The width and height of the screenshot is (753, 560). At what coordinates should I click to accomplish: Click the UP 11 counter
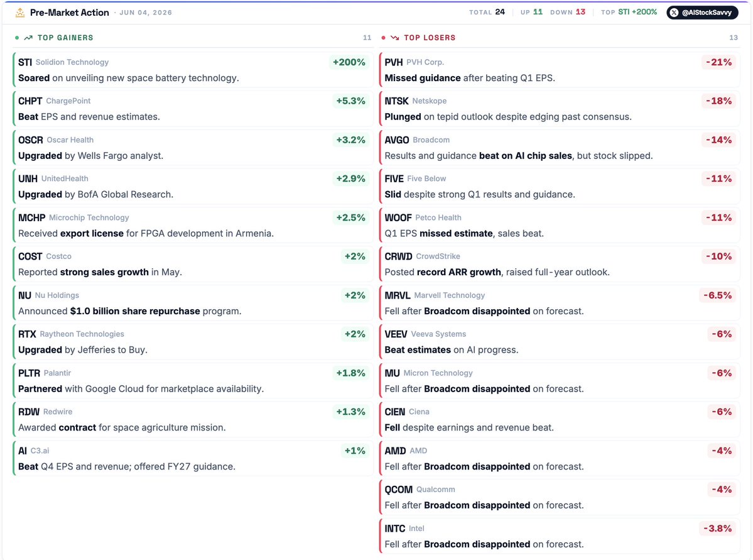coord(531,12)
